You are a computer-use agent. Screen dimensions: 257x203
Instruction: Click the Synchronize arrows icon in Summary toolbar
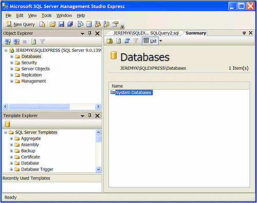pos(127,41)
